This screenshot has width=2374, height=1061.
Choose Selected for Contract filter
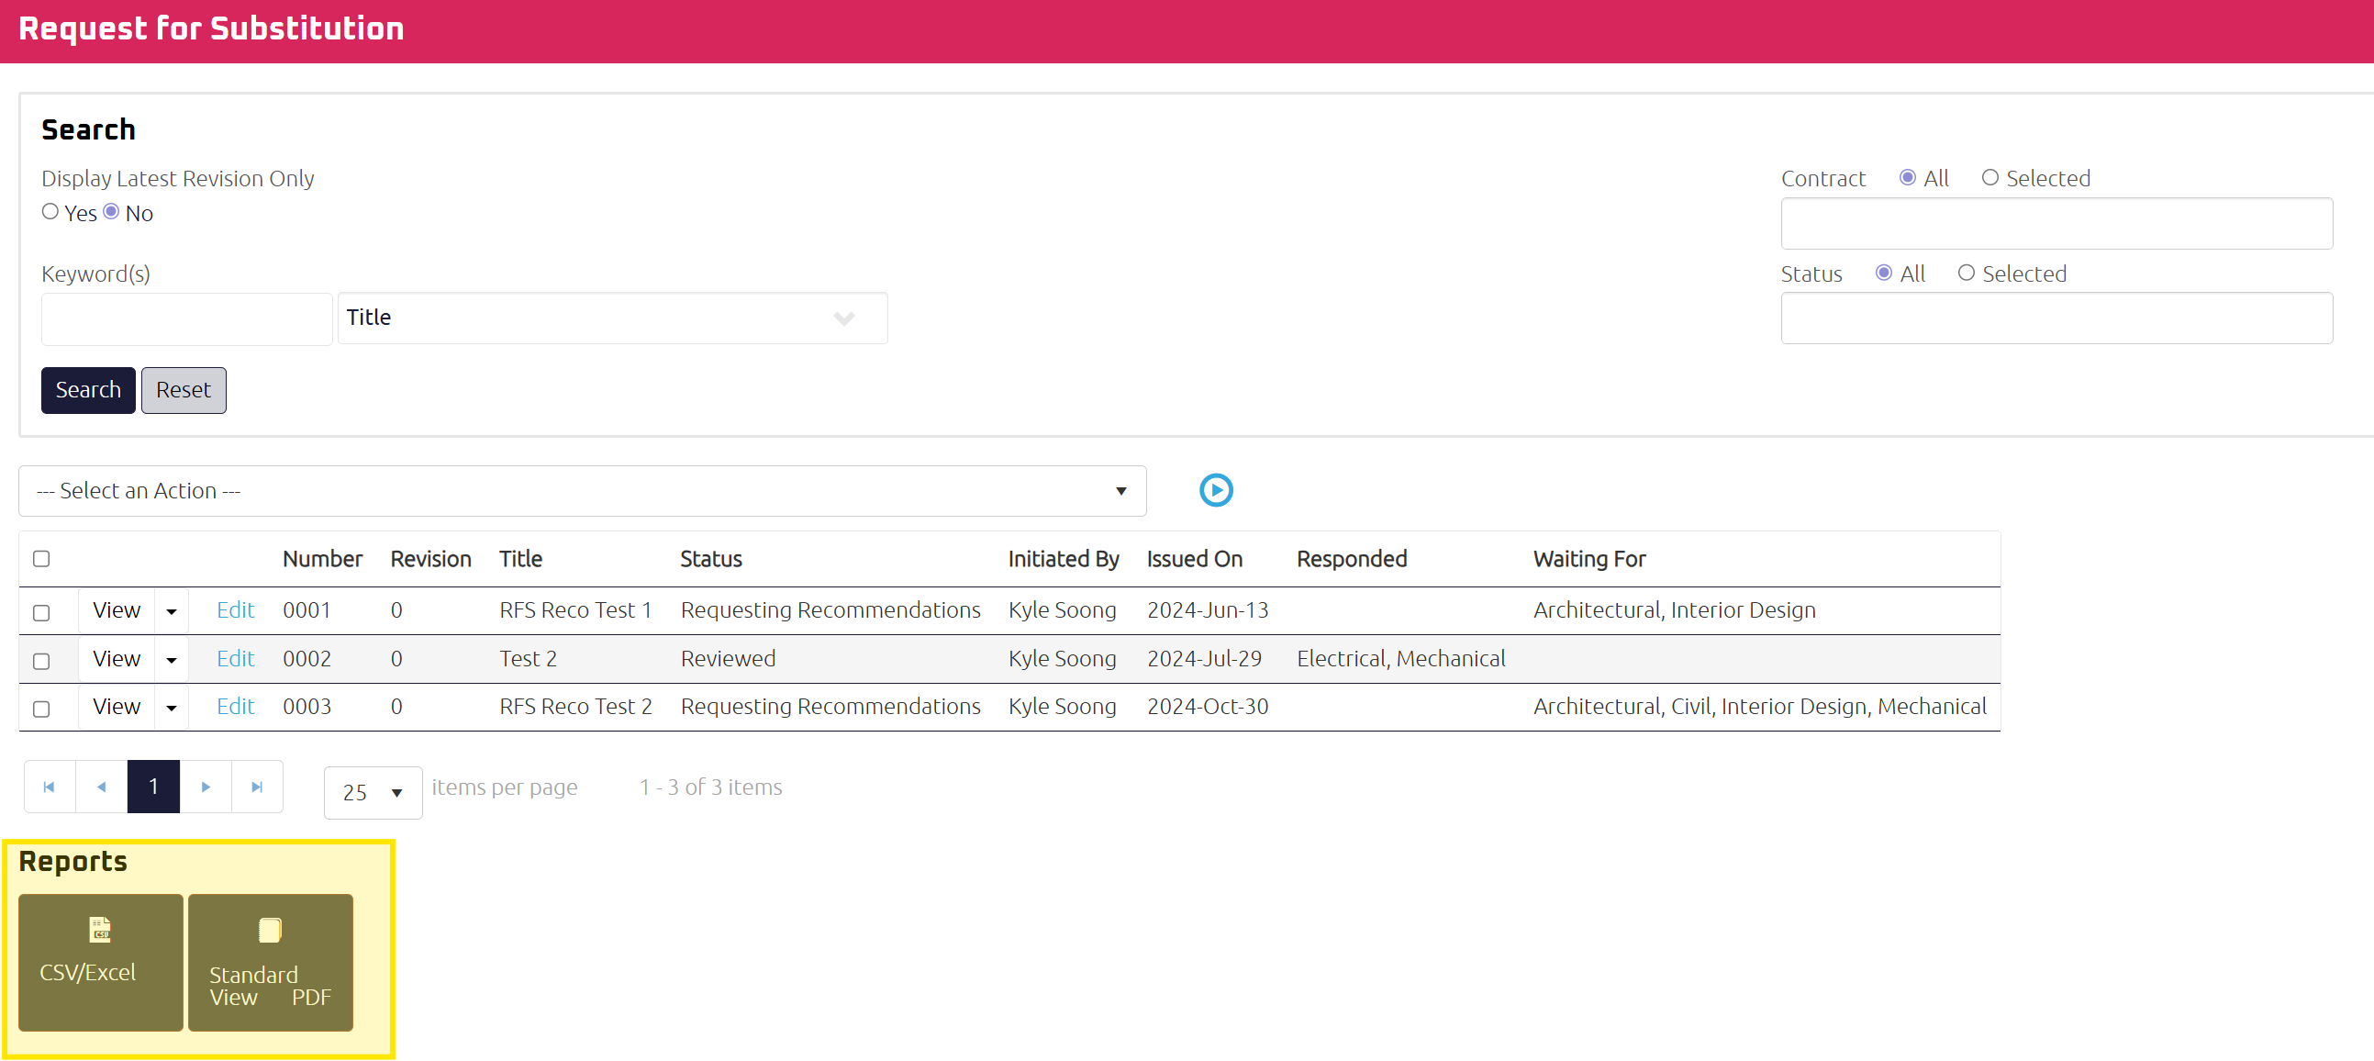click(1990, 177)
